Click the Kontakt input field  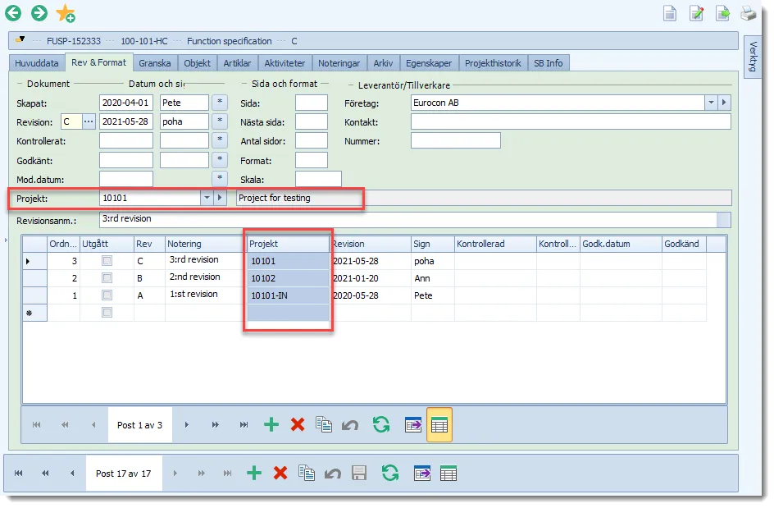pos(571,122)
